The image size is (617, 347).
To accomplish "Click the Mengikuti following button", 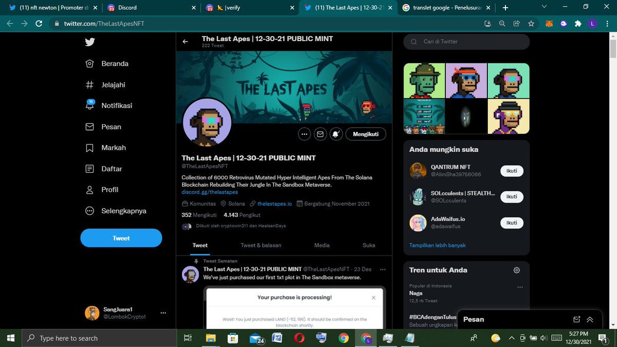I will tap(366, 134).
